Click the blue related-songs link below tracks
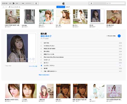The width and height of the screenshot is (127, 104). 44,75
